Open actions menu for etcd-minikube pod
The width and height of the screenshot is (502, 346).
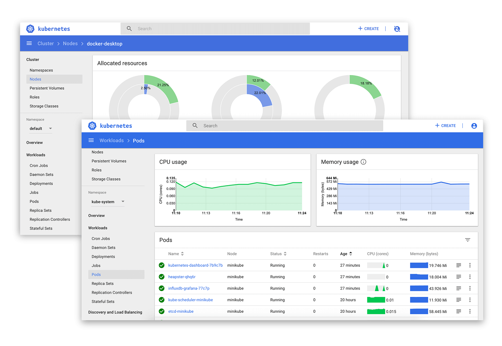coord(470,311)
